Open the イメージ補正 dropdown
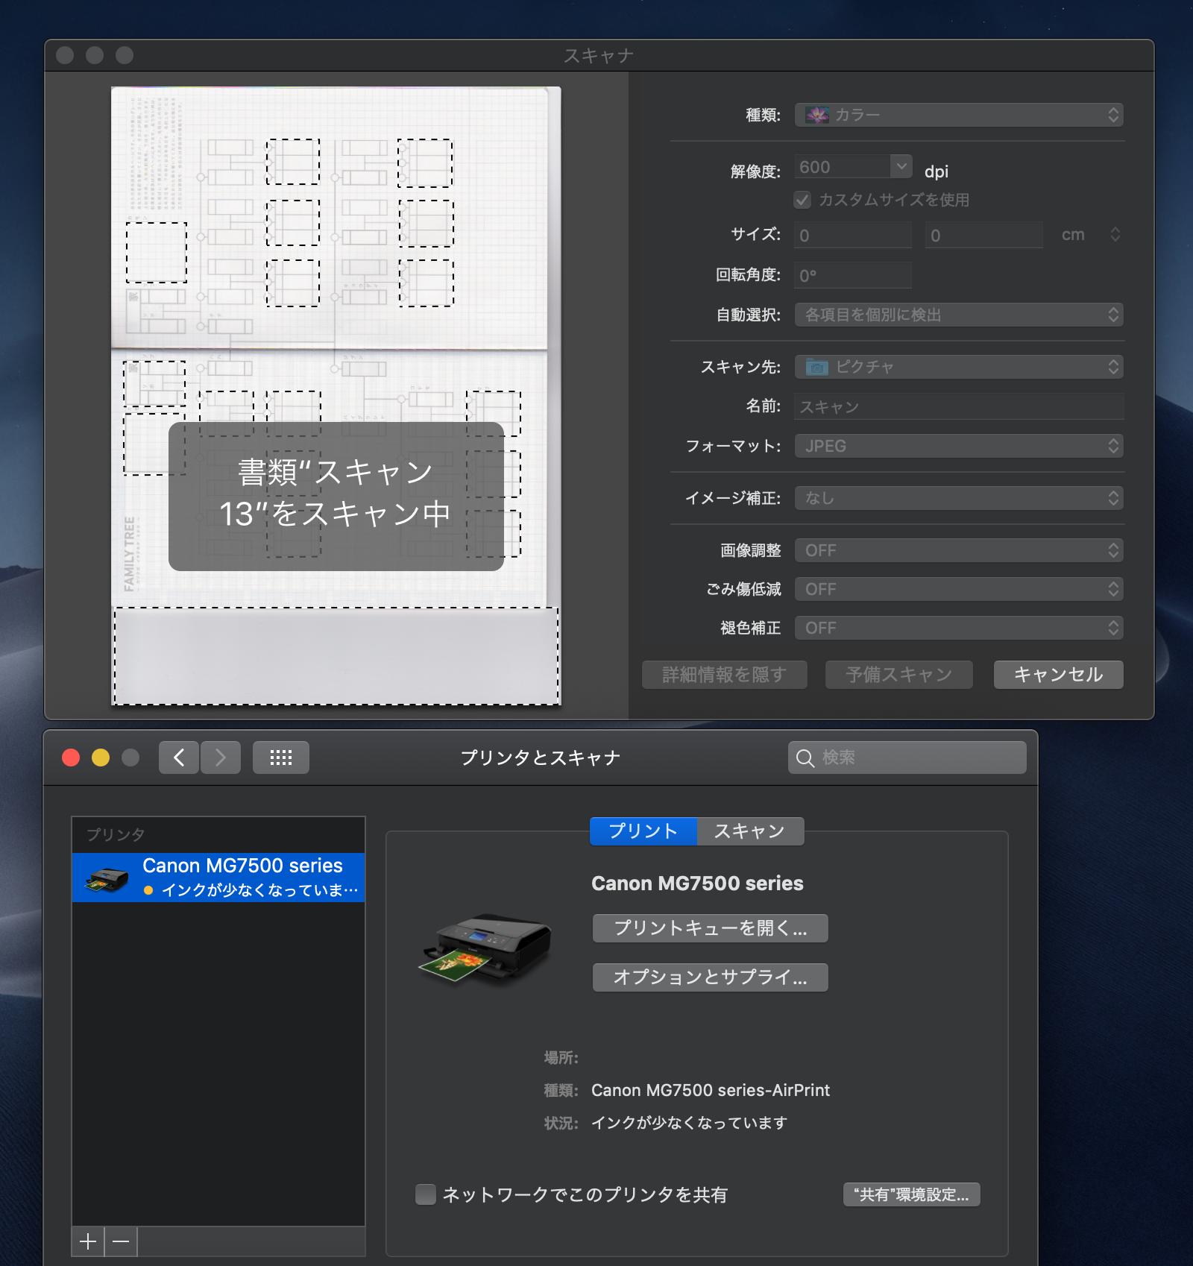The image size is (1193, 1266). pos(959,498)
